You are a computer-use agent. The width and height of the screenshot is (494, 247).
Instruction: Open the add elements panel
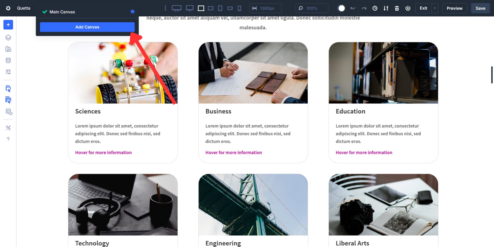click(8, 25)
